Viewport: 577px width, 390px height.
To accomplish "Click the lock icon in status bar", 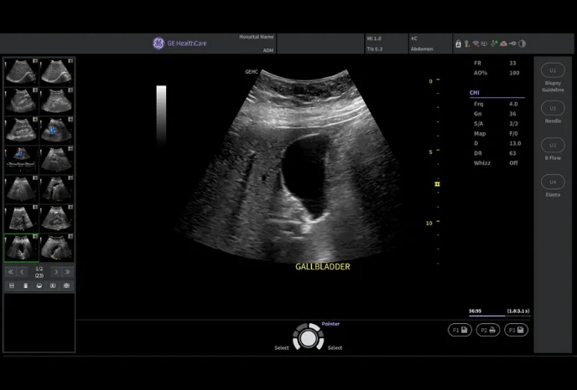I will pyautogui.click(x=459, y=43).
